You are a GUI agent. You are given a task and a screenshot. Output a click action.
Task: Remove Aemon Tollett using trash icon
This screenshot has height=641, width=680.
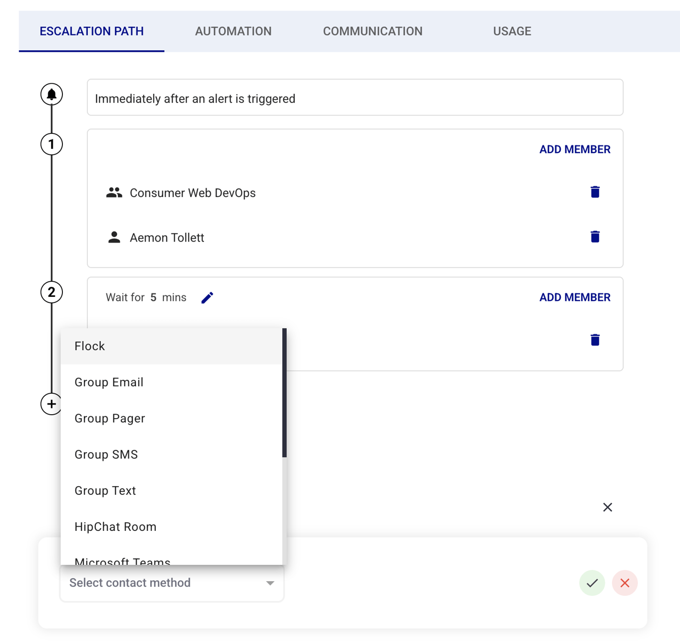tap(595, 237)
